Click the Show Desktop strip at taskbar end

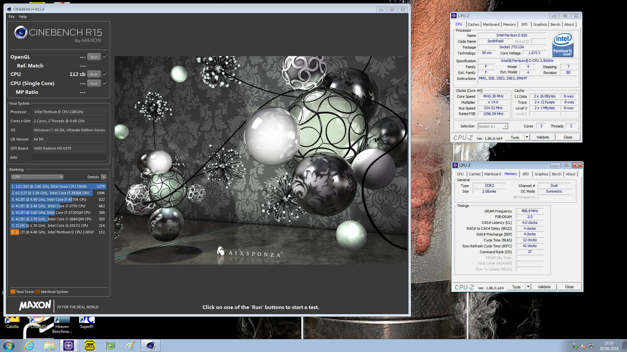tap(624, 345)
